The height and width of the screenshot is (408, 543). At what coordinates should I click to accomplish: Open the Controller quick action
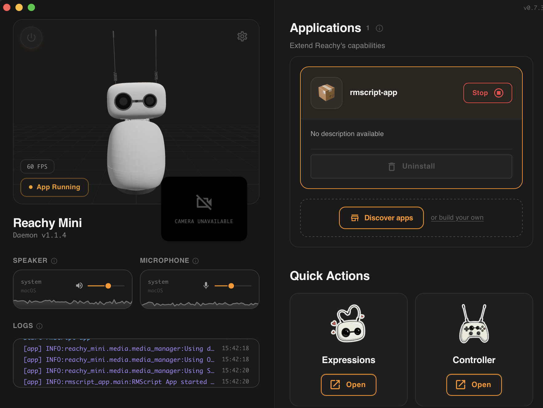click(474, 385)
